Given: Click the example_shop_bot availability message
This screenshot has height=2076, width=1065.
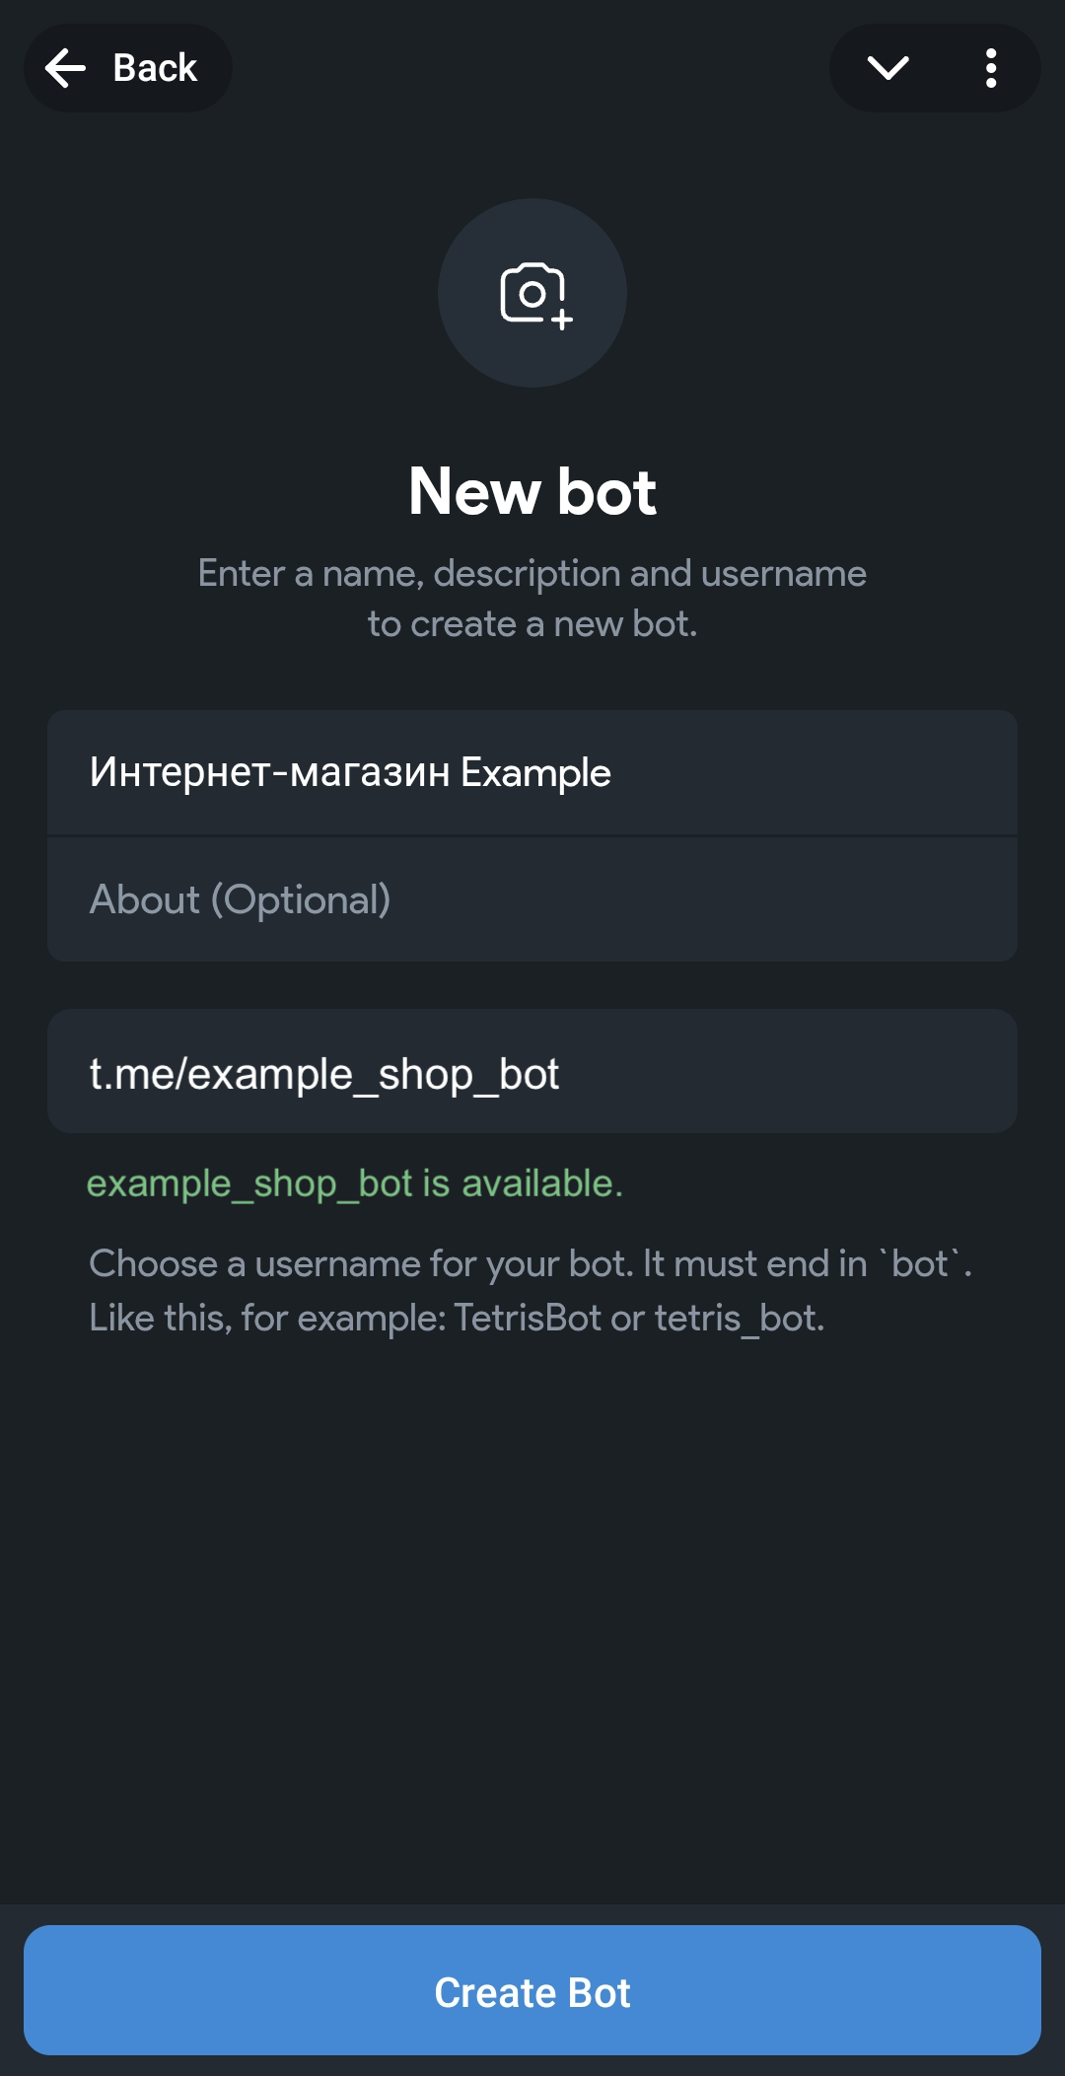Looking at the screenshot, I should click(x=355, y=1184).
